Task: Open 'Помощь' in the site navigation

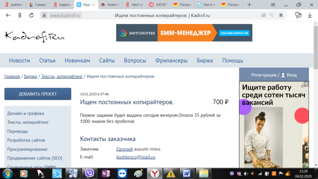Action: [233, 60]
